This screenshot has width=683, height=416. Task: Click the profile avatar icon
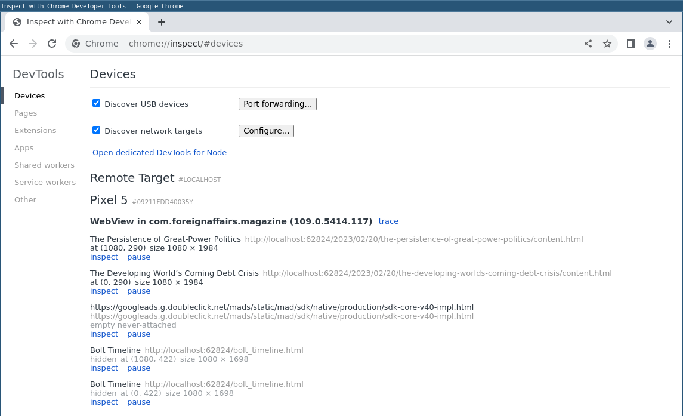(650, 43)
